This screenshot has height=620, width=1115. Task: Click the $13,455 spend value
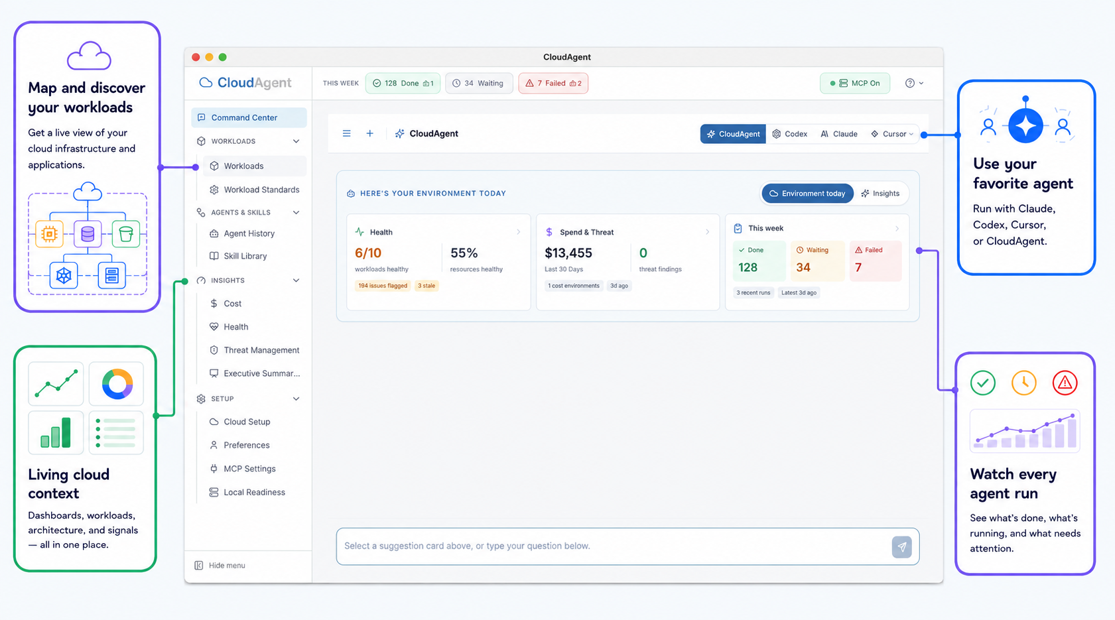(x=568, y=253)
